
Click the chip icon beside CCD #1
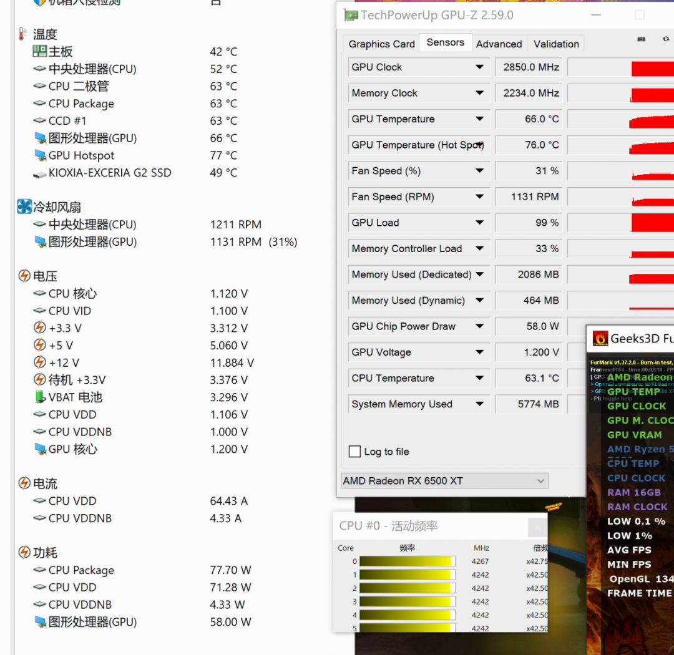pyautogui.click(x=39, y=120)
